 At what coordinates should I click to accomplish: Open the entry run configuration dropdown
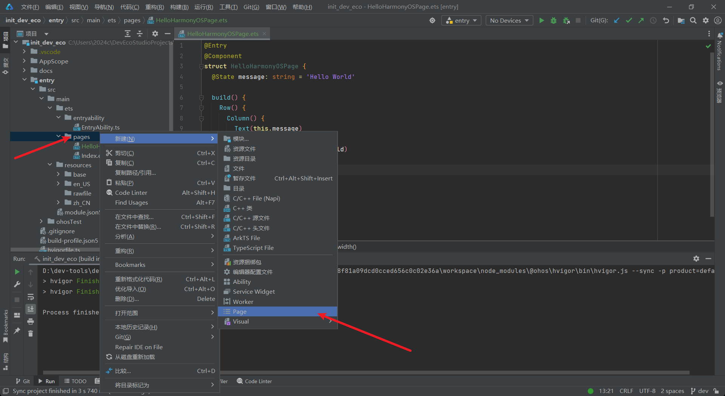pos(461,20)
